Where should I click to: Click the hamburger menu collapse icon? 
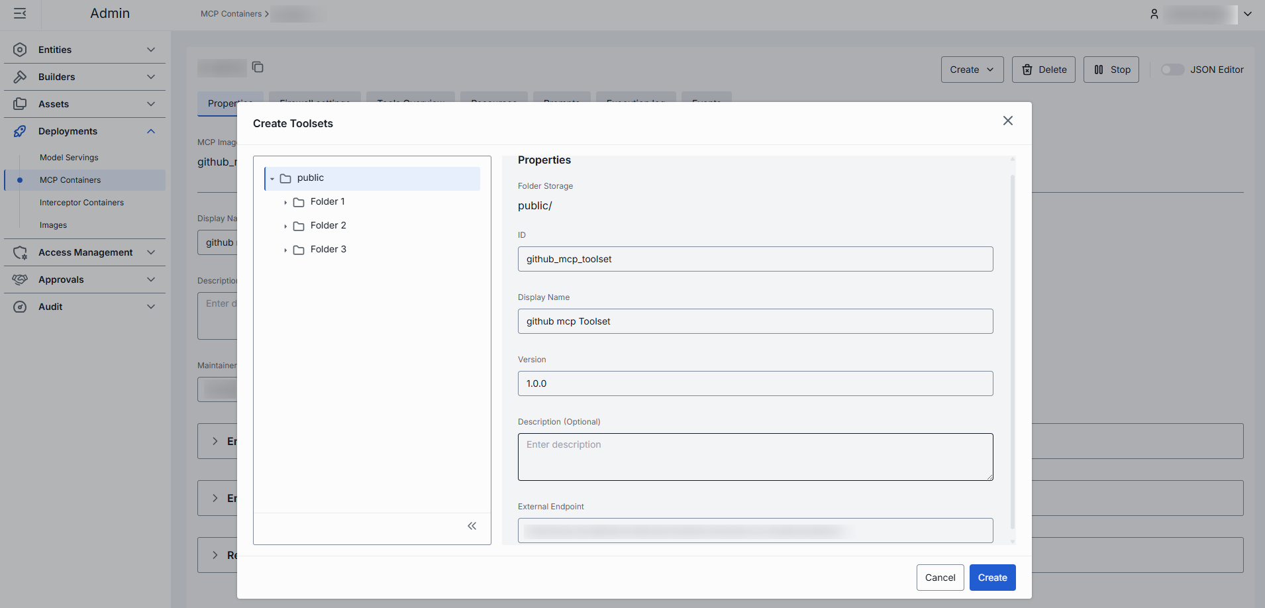pos(20,13)
